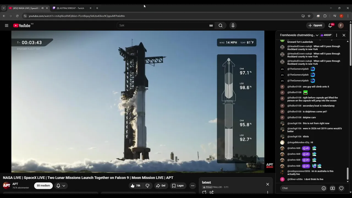Install app icon in address bar
The width and height of the screenshot is (352, 198).
[x=303, y=16]
